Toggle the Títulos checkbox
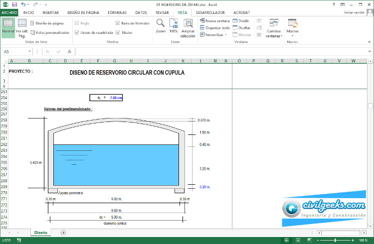The width and height of the screenshot is (374, 244). (x=118, y=32)
